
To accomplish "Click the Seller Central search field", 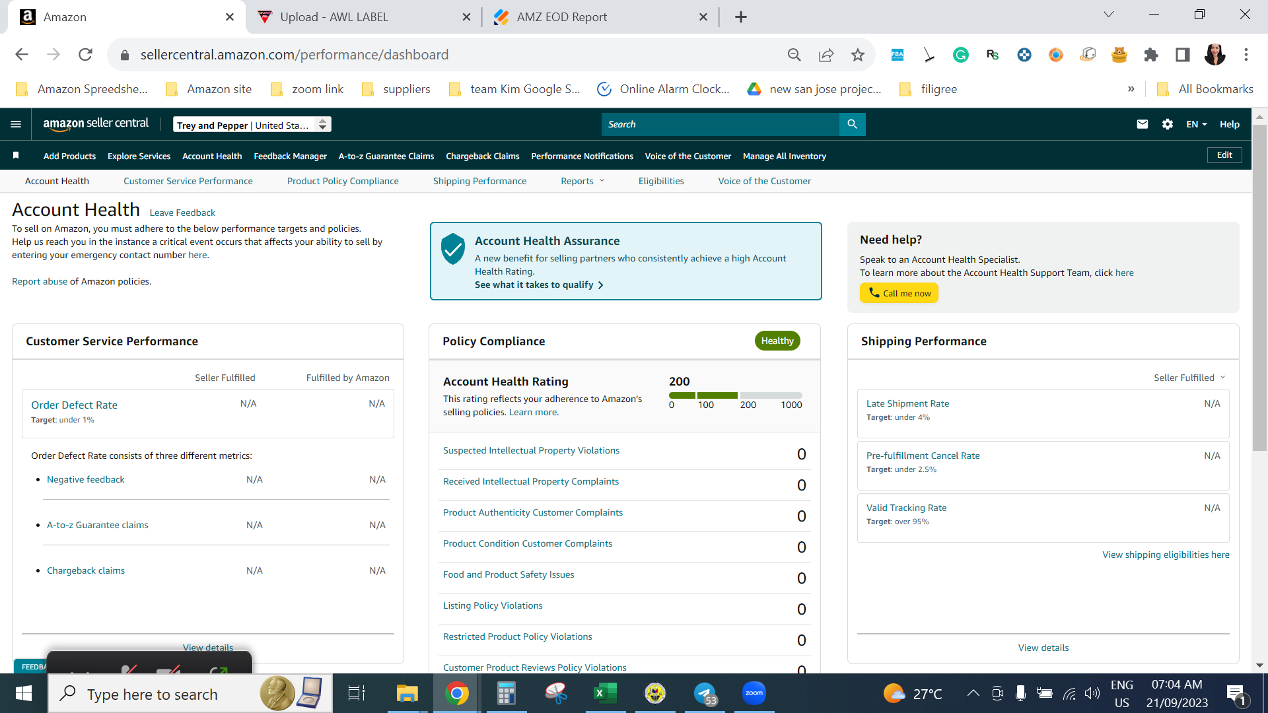I will coord(721,124).
